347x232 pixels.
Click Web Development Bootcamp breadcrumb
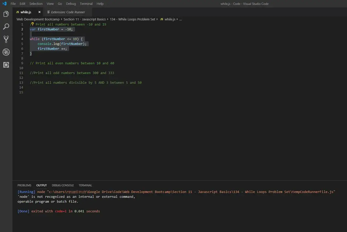[38, 19]
